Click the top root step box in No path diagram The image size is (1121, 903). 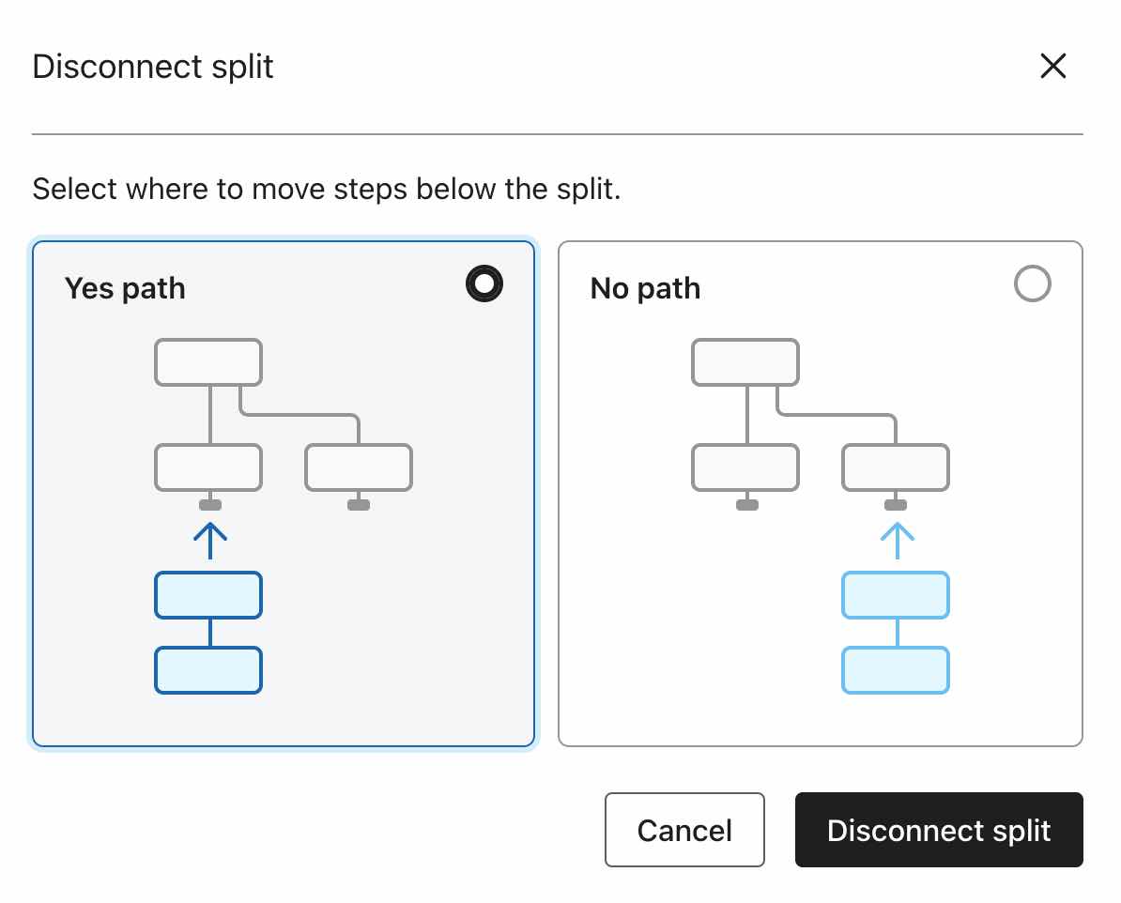[745, 362]
